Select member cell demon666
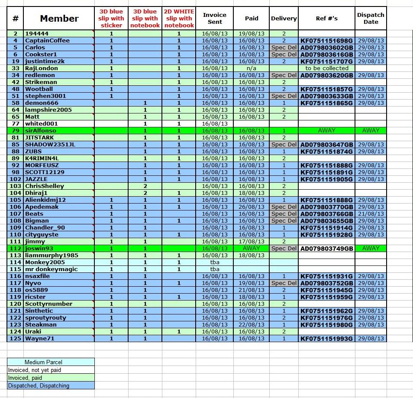The height and width of the screenshot is (398, 413). click(x=59, y=103)
